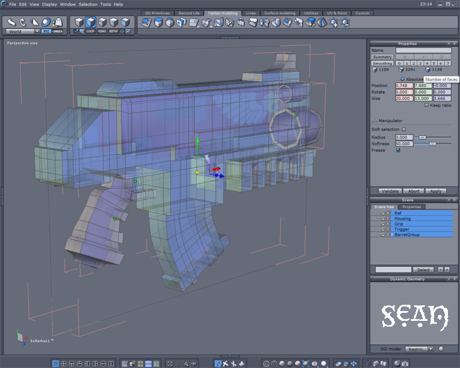The height and width of the screenshot is (368, 460).
Task: Toggle visibility of the Grip object
Action: tap(388, 224)
